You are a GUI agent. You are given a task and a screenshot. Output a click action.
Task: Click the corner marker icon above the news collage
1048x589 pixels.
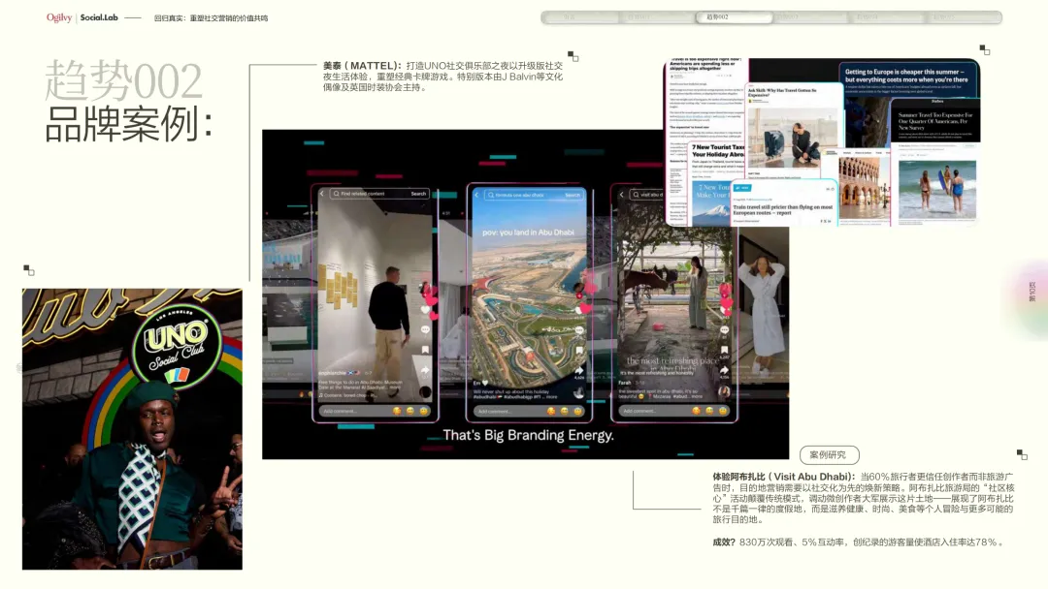(985, 50)
